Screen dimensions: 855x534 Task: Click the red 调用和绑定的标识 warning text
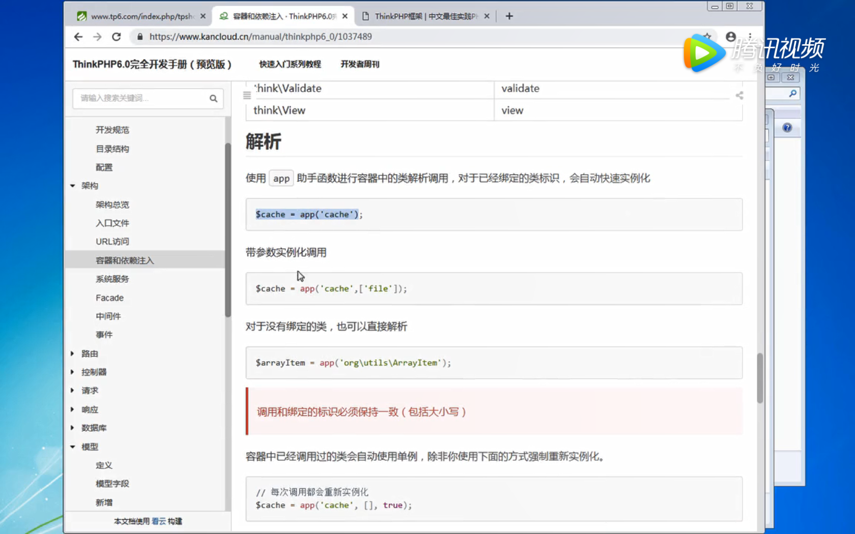point(361,412)
